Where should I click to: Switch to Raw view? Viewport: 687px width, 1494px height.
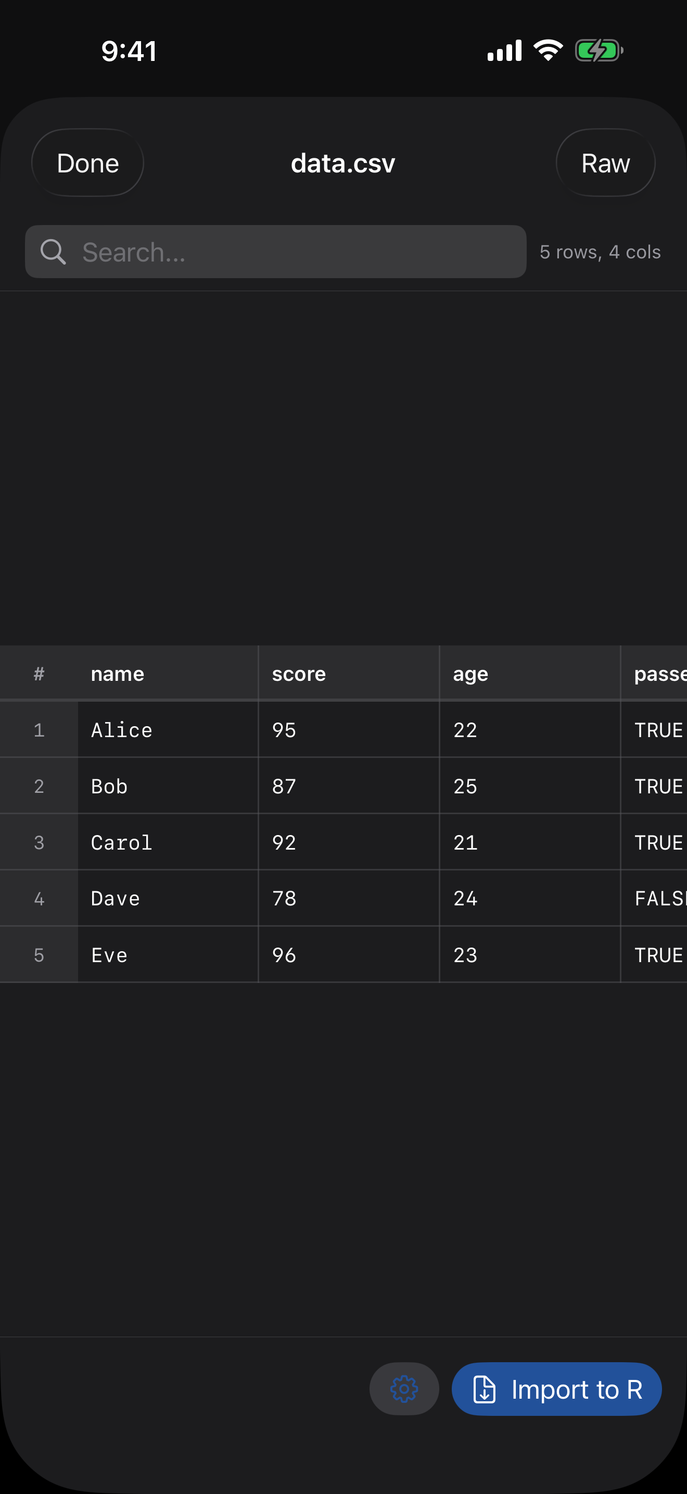(605, 163)
